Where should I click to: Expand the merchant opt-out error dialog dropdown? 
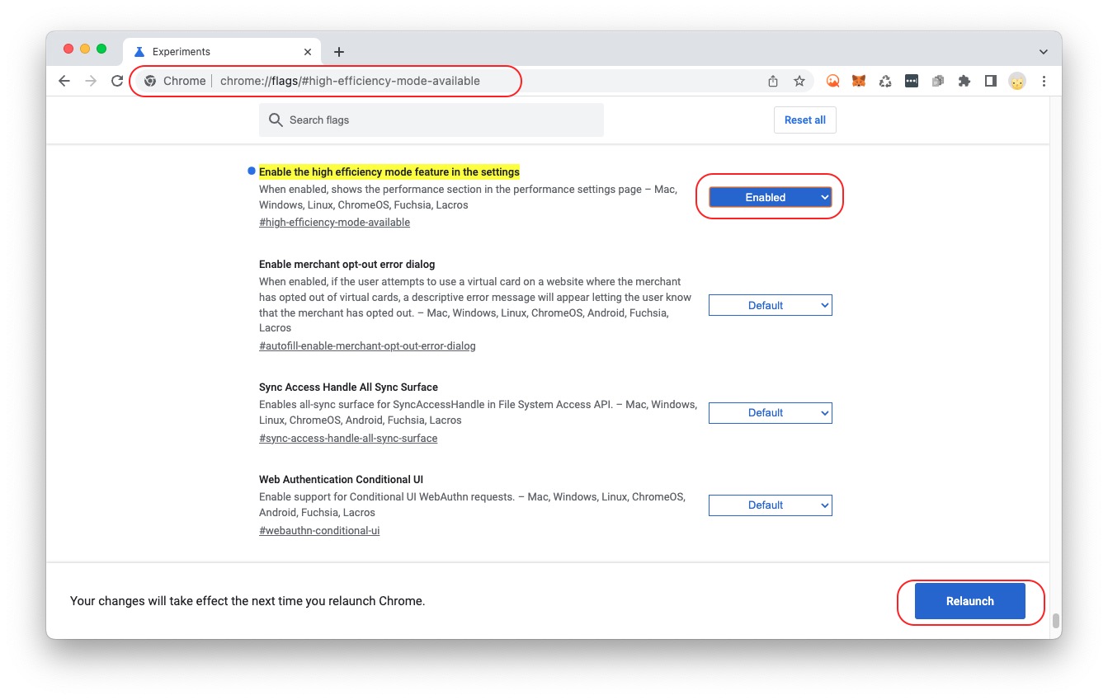pos(770,305)
